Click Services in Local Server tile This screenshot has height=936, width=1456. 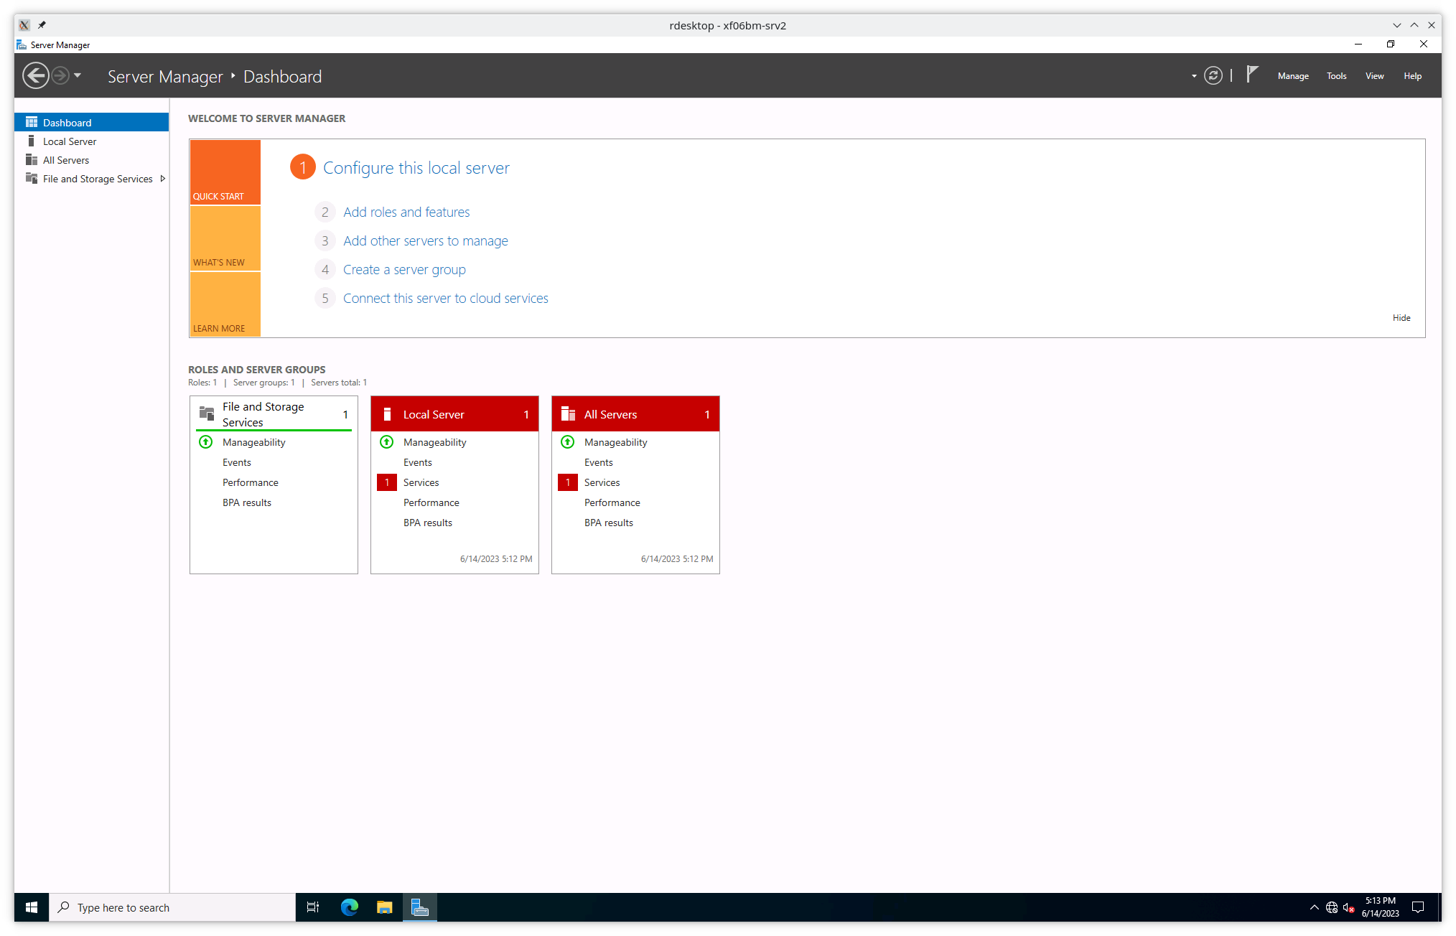[x=421, y=482]
